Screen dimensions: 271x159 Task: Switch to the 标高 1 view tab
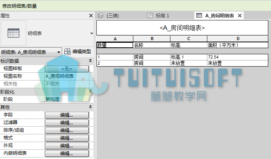tap(162, 16)
